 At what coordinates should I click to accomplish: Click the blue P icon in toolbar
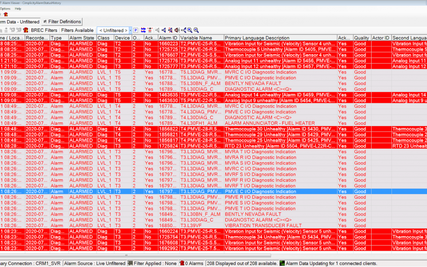point(136,30)
